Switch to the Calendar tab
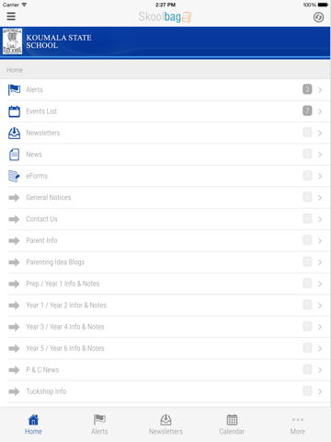Screen dimensions: 331x442 (232, 425)
